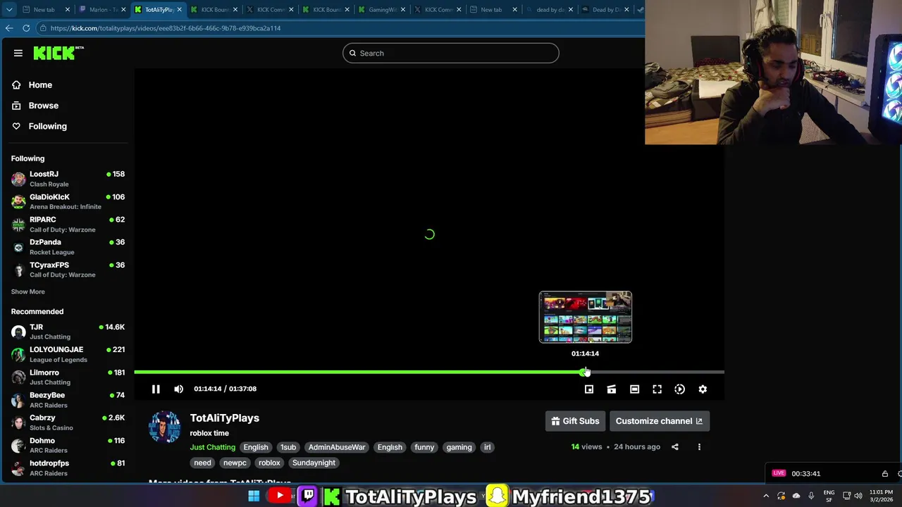
Task: Share this video via the share icon
Action: pos(675,446)
